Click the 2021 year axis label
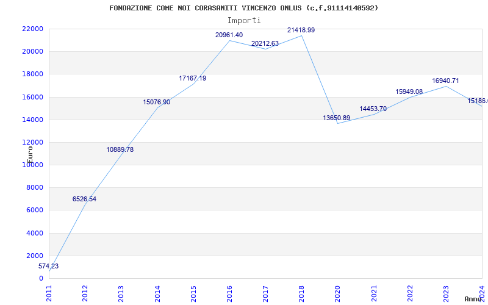Viewport: 488px width, 305px height. point(374,293)
